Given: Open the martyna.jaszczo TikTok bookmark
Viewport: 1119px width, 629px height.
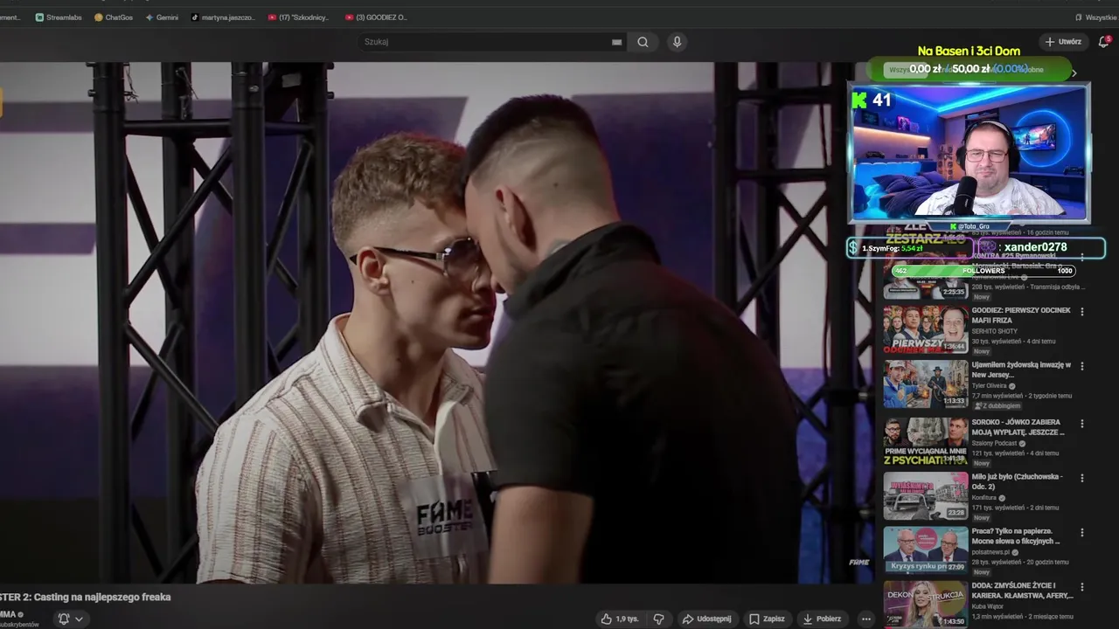Looking at the screenshot, I should (223, 17).
